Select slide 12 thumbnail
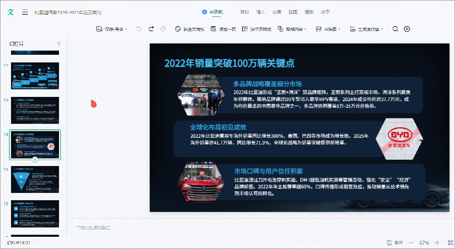Viewport: 455px width, 249px height. pos(35,76)
